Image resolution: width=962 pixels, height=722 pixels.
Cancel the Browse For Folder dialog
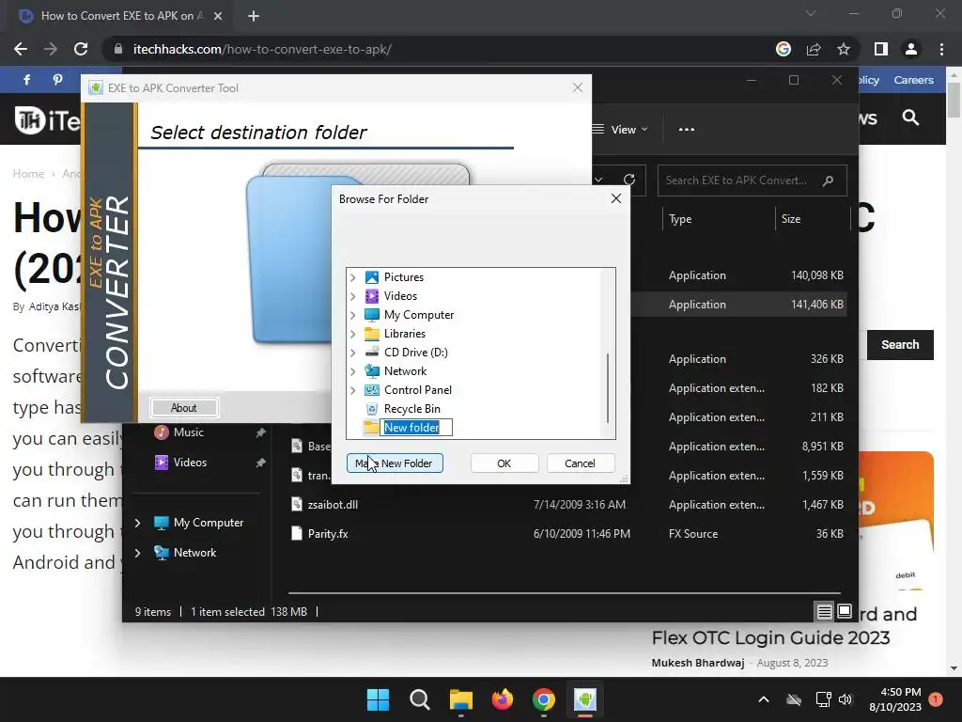click(580, 463)
